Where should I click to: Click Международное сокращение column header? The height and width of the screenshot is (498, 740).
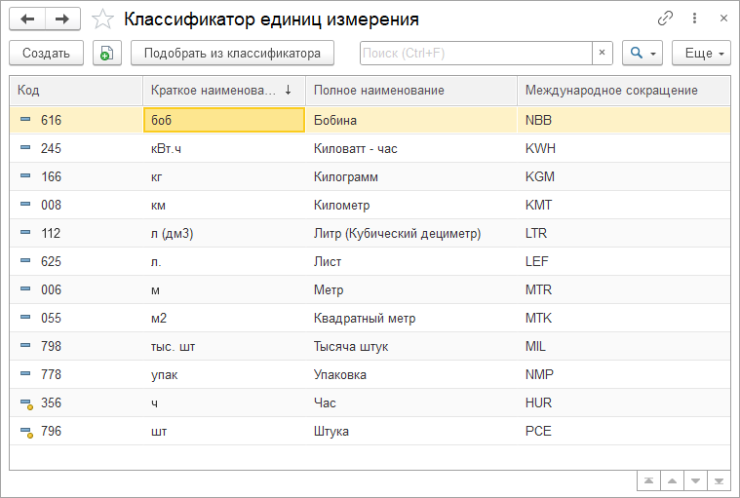point(611,91)
